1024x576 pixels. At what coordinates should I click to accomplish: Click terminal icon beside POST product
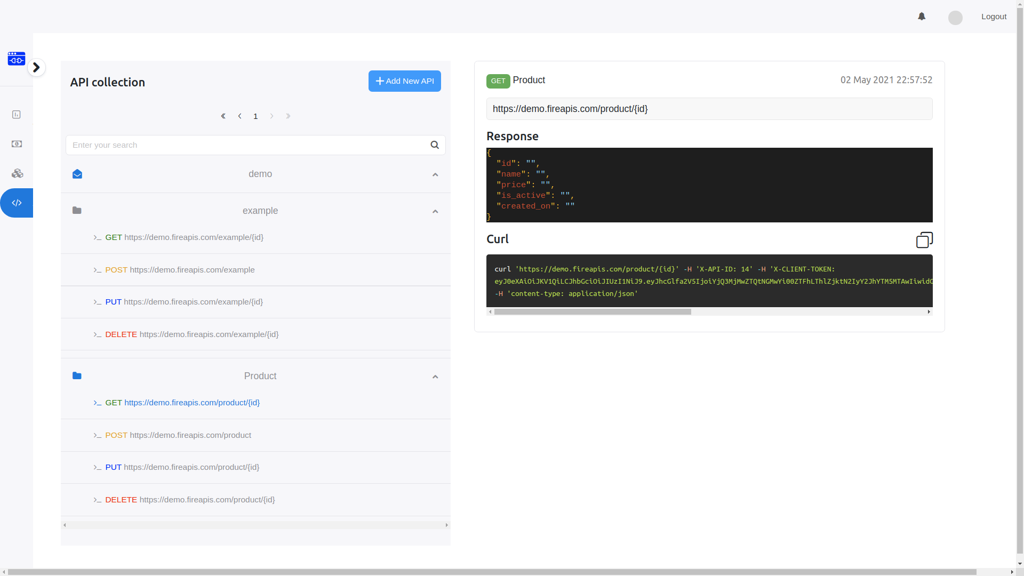click(98, 436)
